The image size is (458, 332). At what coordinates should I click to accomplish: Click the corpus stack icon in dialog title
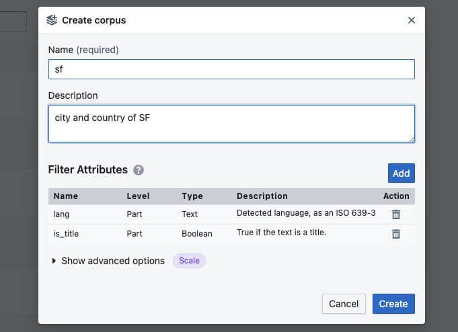pos(52,20)
